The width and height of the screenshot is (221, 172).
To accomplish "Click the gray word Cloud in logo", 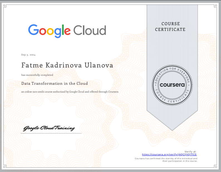I will pyautogui.click(x=90, y=30).
